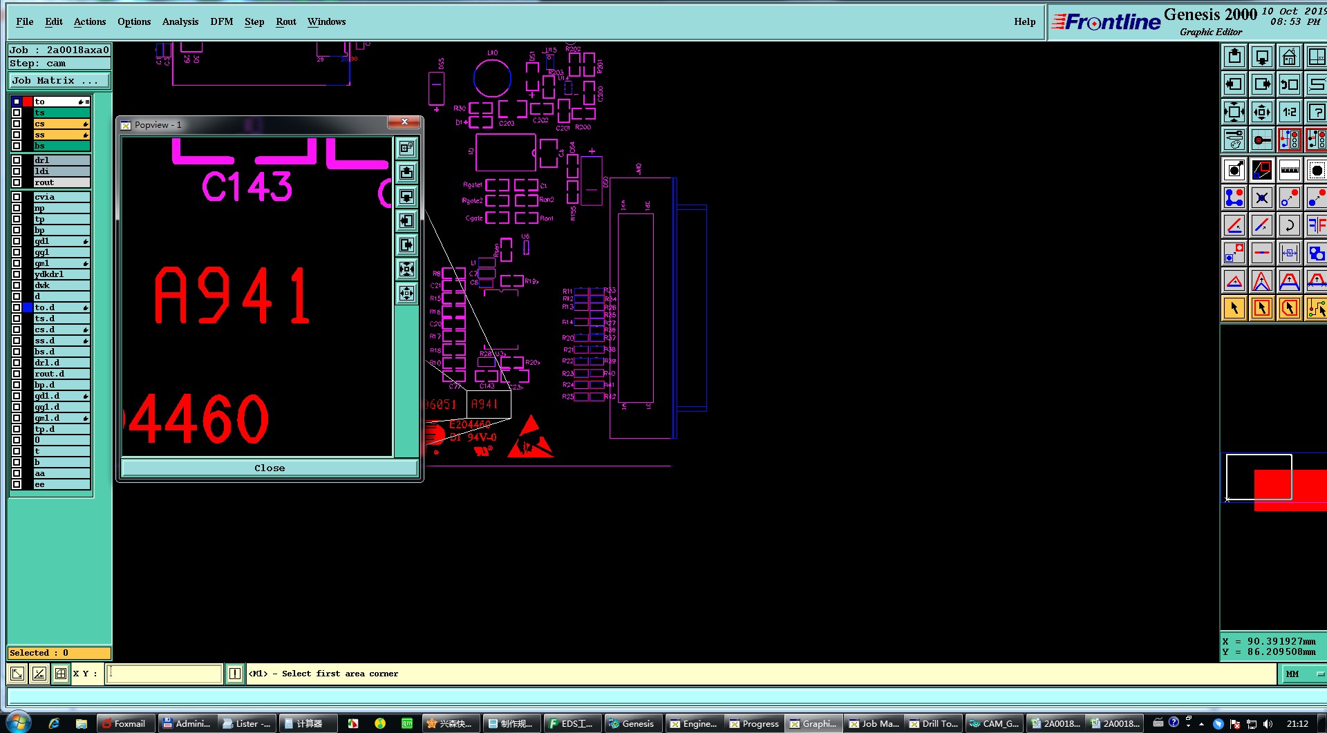Select the popview zoom area tool
Screen dimensions: 1327x733
pos(1262,170)
